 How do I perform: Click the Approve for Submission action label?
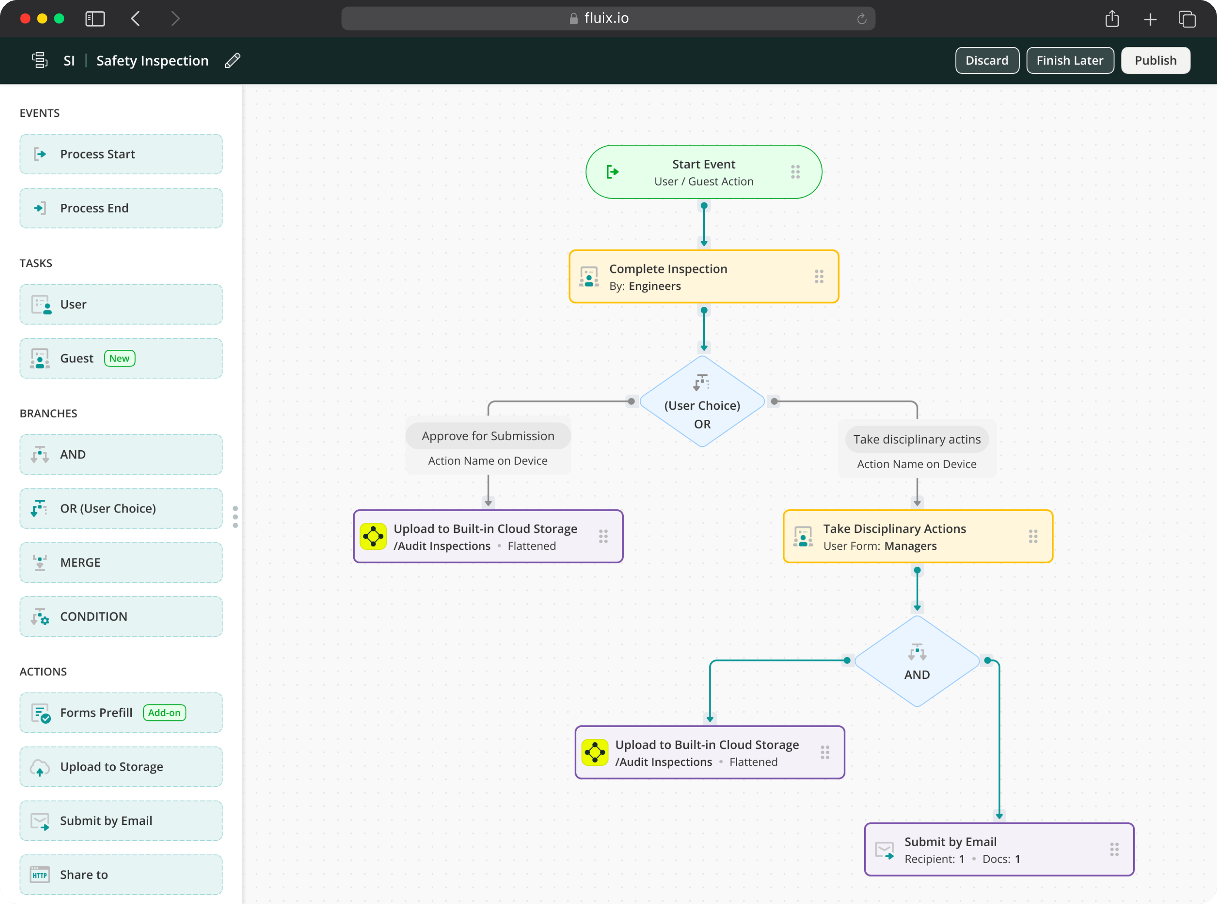point(488,436)
